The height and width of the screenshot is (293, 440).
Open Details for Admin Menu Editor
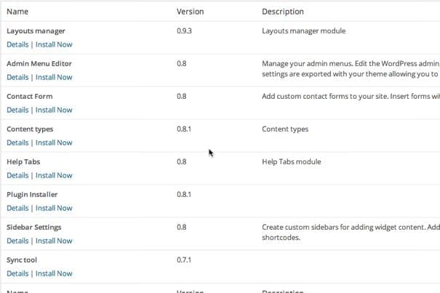click(17, 77)
